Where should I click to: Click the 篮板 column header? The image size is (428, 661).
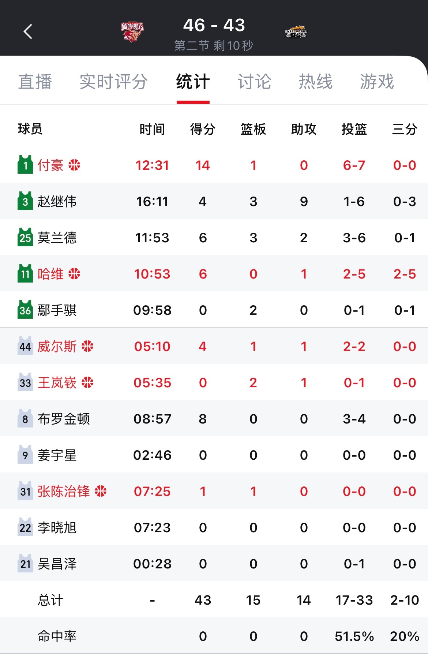(x=253, y=129)
